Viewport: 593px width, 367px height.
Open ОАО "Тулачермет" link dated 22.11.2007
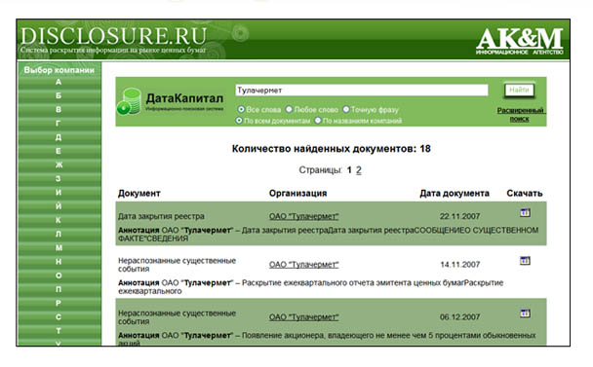tap(303, 216)
